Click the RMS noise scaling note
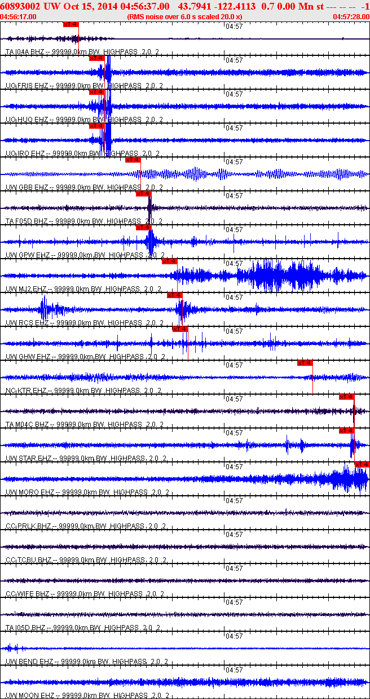The image size is (370, 699). point(184,17)
